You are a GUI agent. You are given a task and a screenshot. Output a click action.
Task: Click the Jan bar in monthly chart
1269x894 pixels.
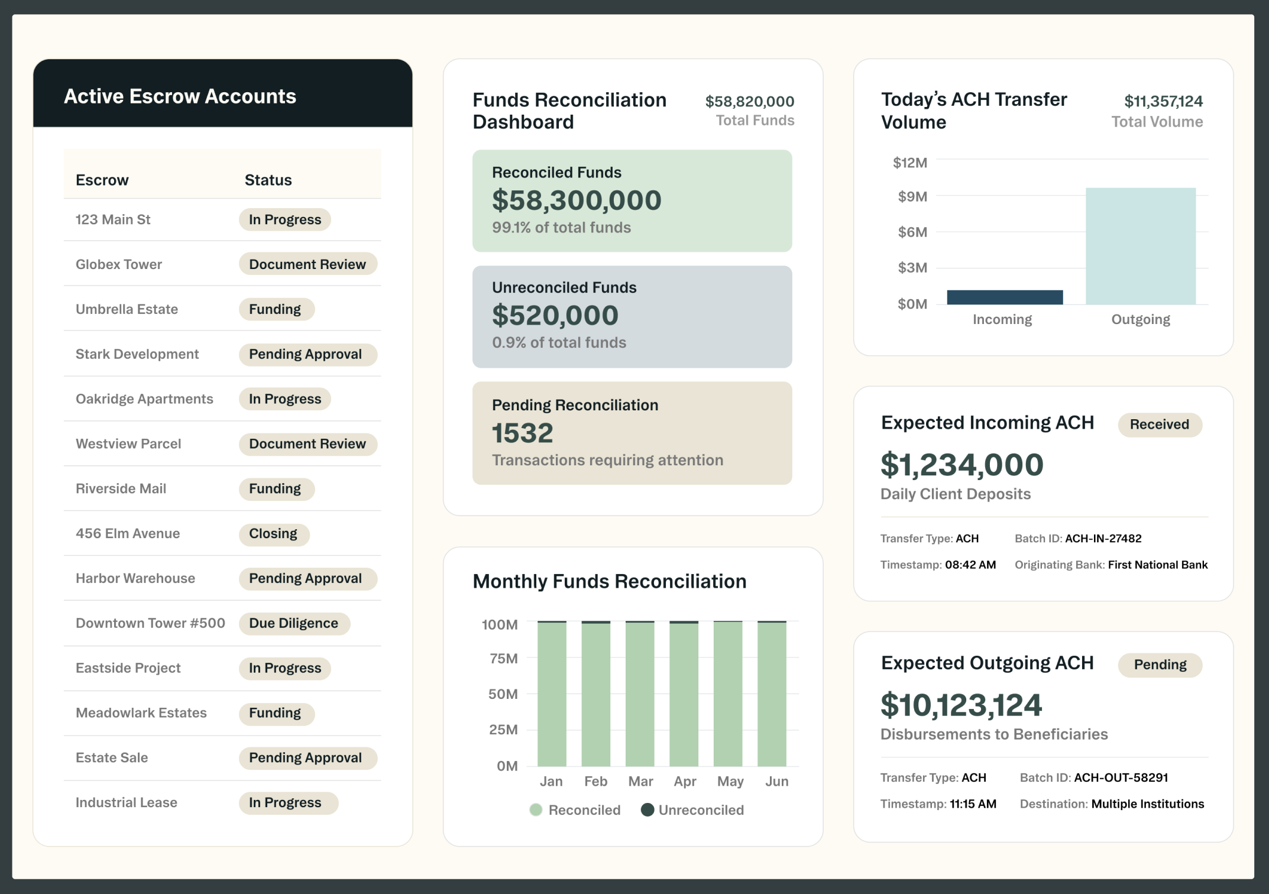point(551,695)
